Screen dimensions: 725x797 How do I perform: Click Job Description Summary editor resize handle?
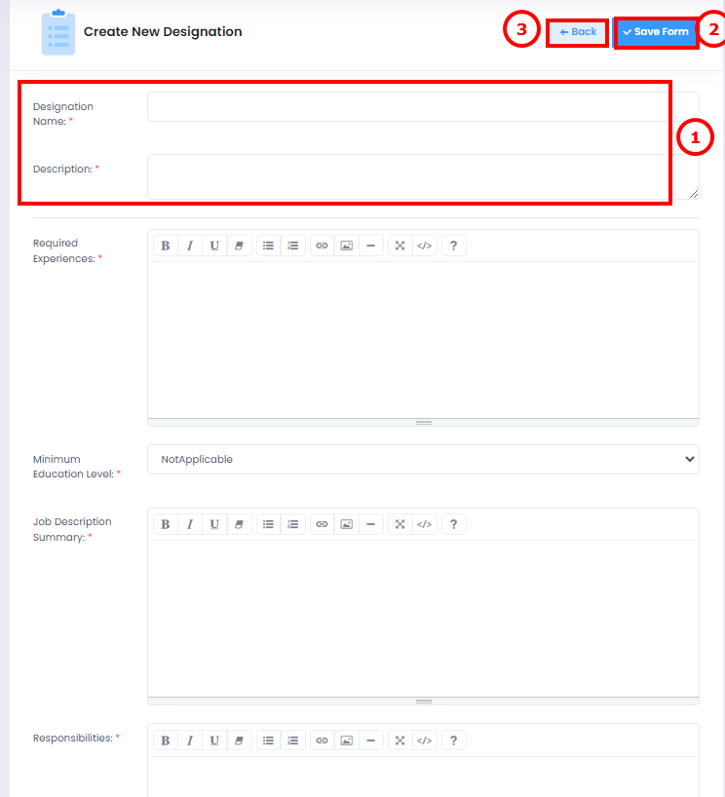423,701
